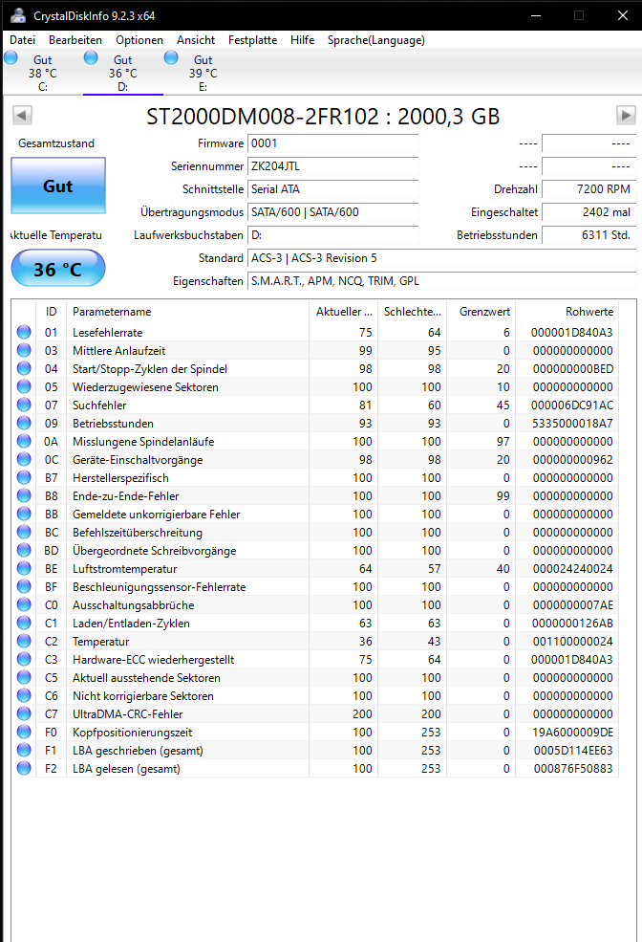Click the blue Gut health status button

[x=58, y=186]
